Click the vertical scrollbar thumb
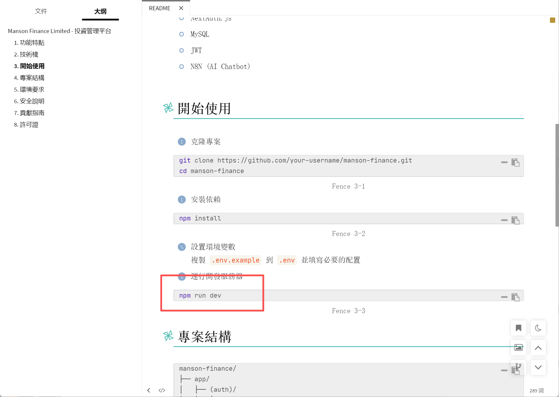The width and height of the screenshot is (559, 397). tap(557, 175)
